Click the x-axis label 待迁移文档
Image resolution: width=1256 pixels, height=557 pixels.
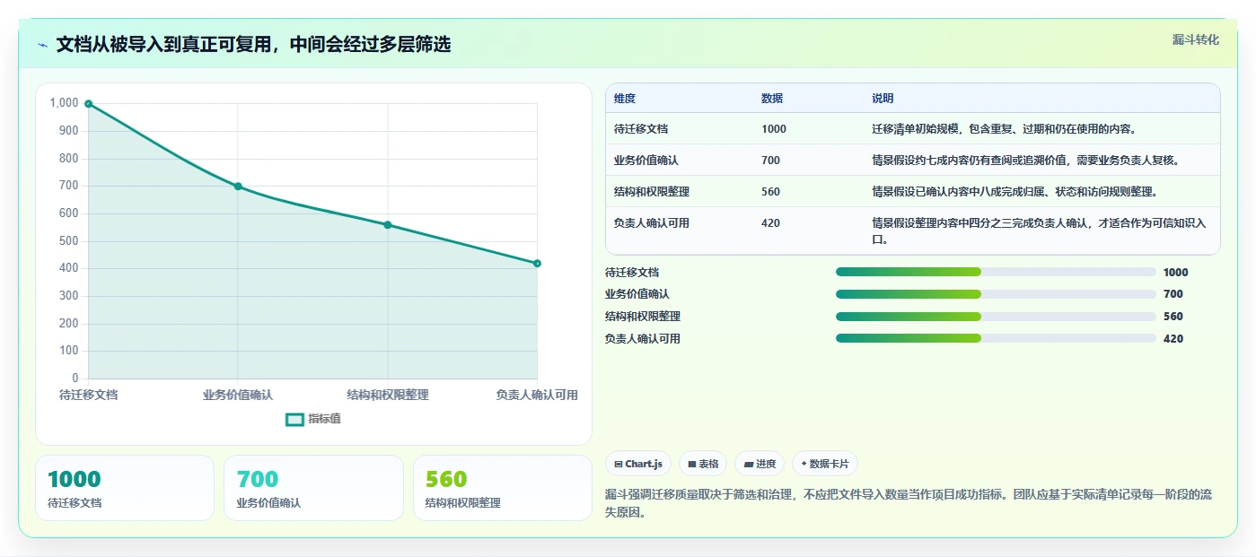coord(88,395)
